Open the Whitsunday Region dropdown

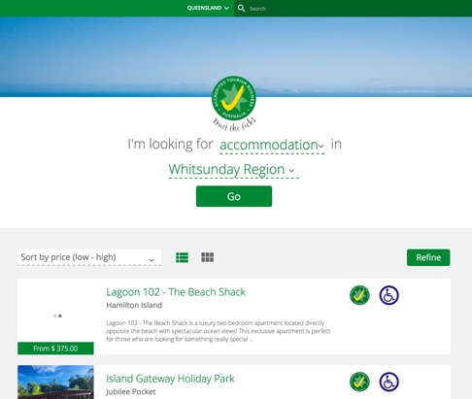coord(234,170)
